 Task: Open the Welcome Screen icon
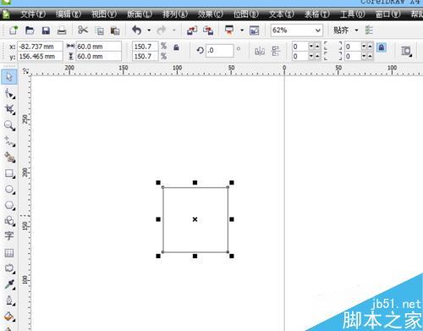[254, 30]
